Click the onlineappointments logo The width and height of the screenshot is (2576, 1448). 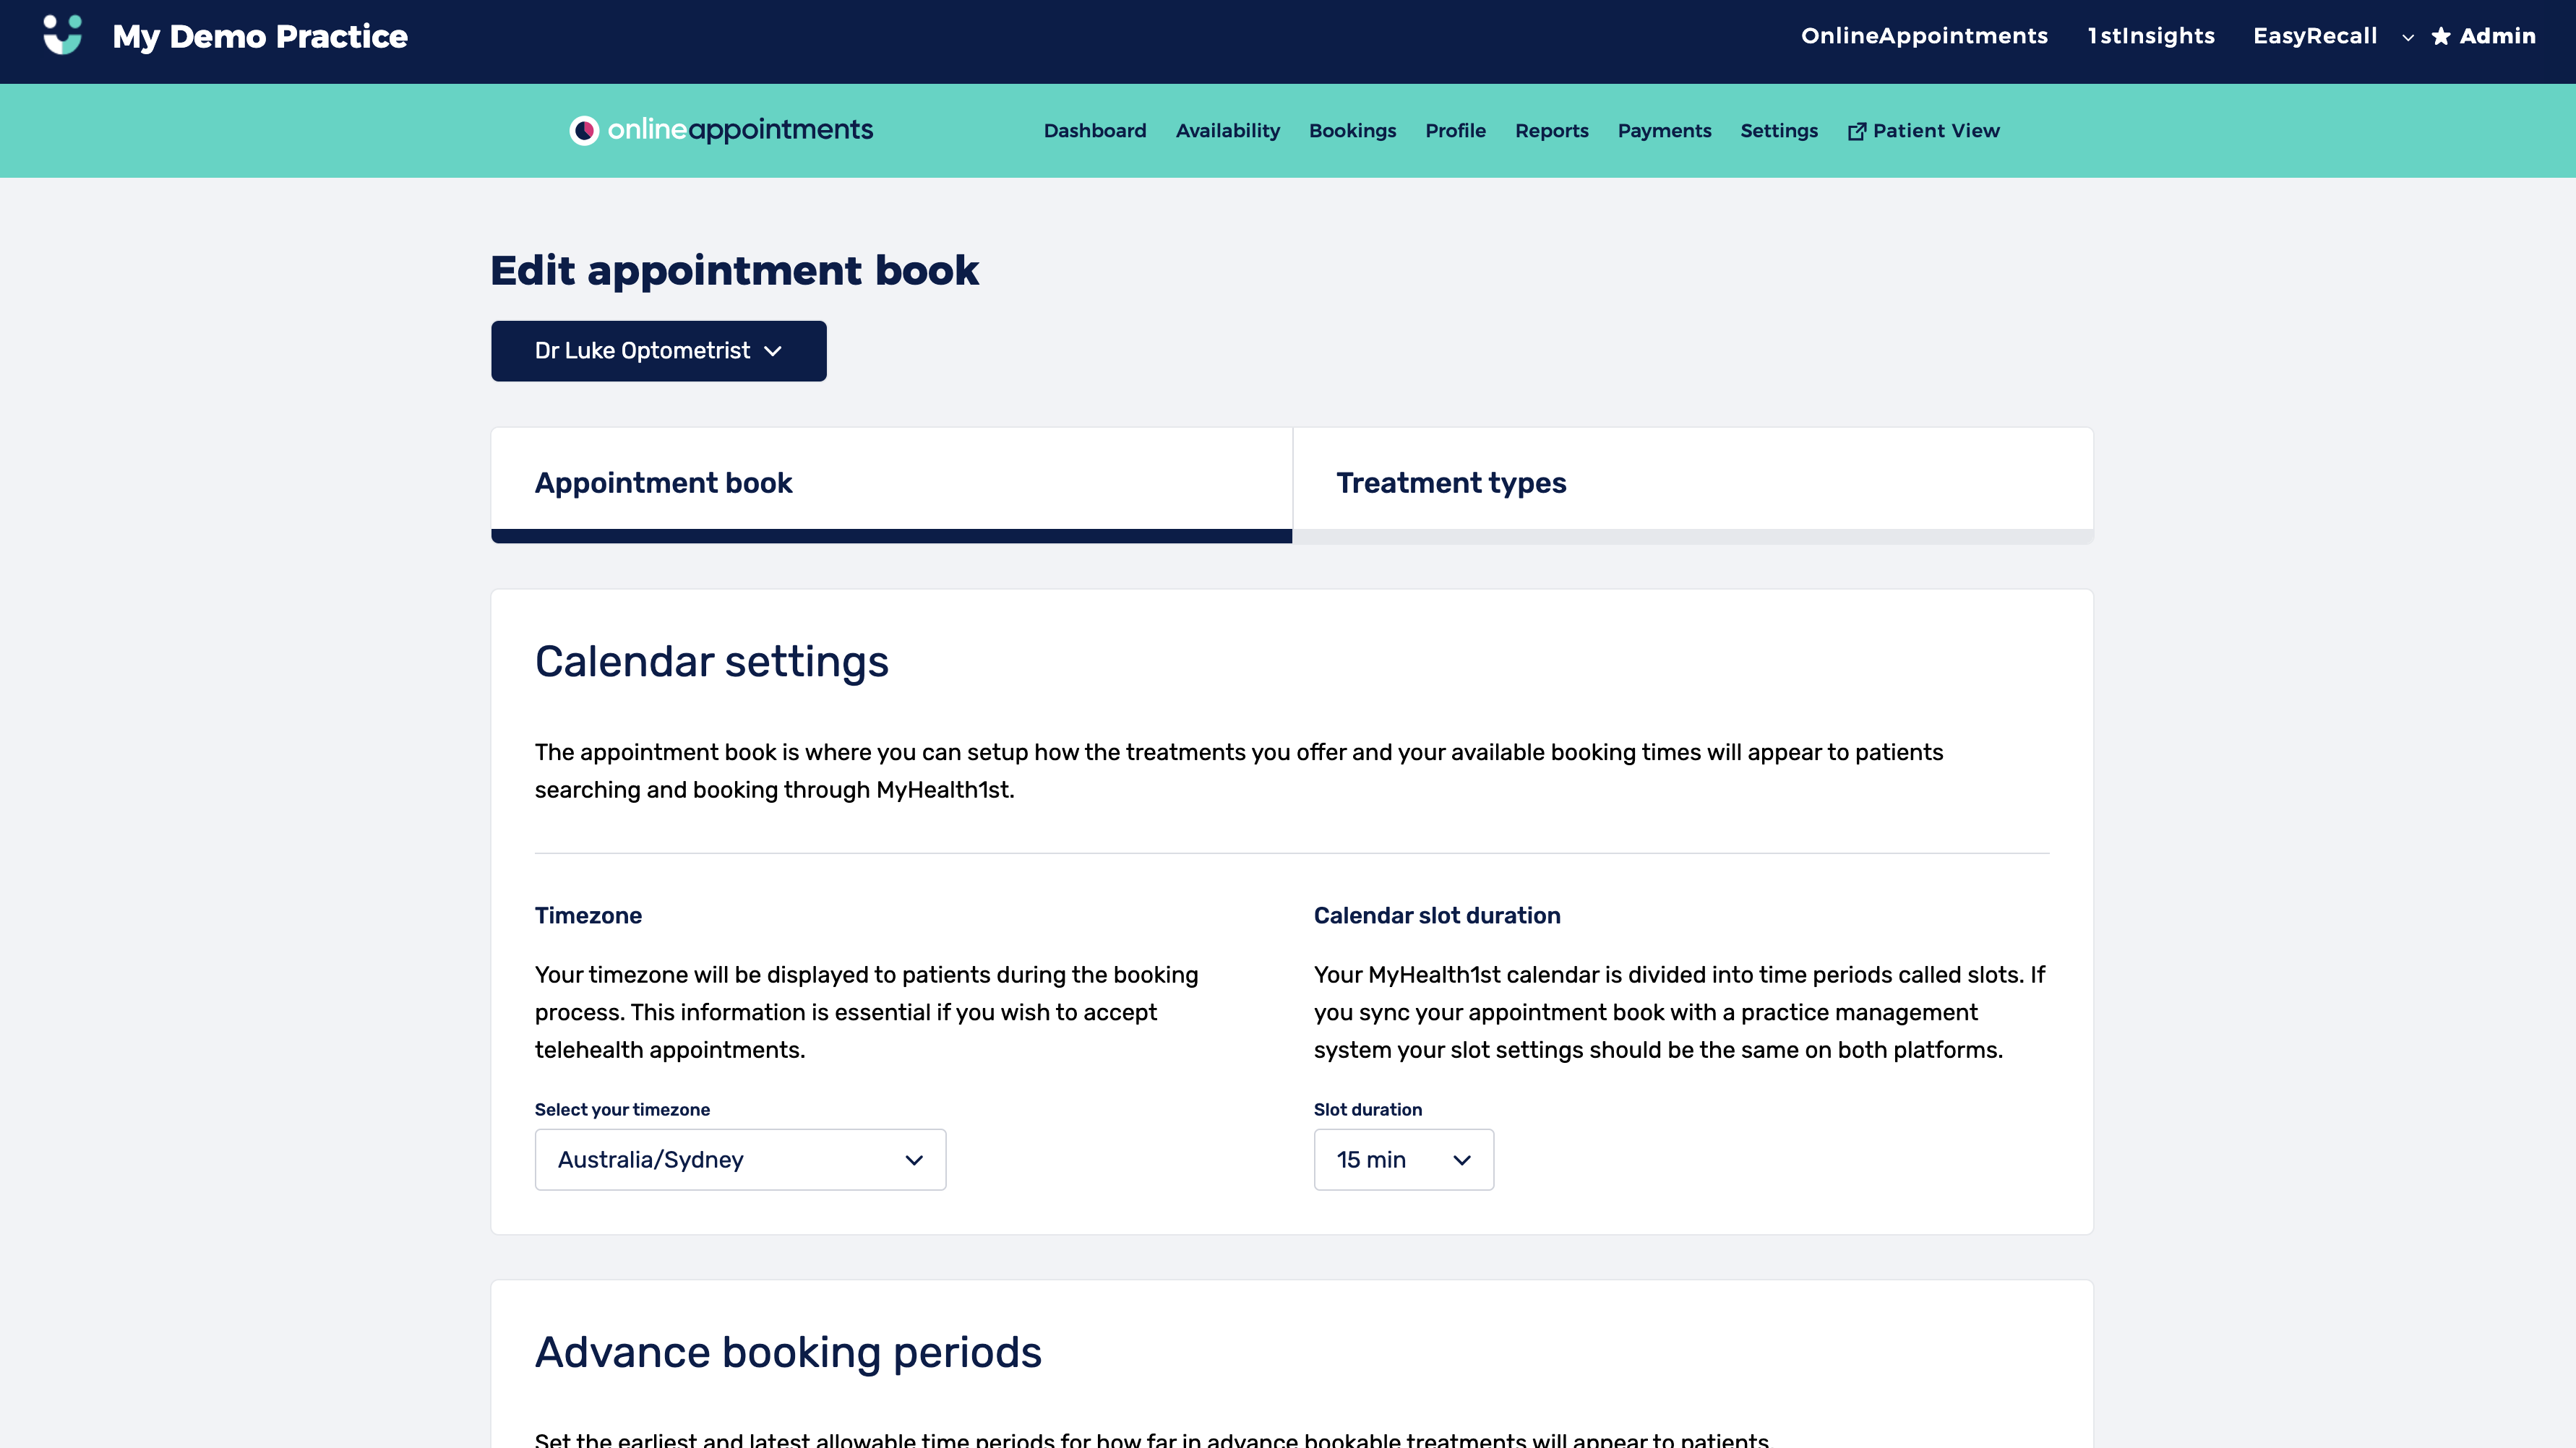click(x=721, y=130)
